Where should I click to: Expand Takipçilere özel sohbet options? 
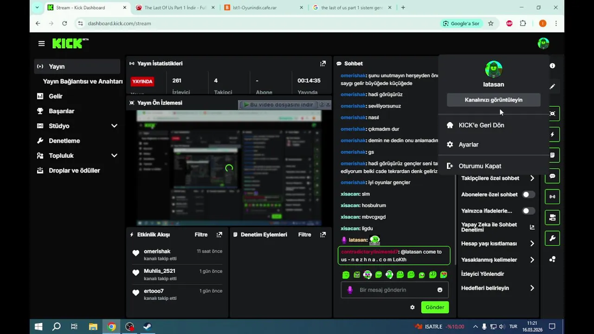tap(532, 178)
